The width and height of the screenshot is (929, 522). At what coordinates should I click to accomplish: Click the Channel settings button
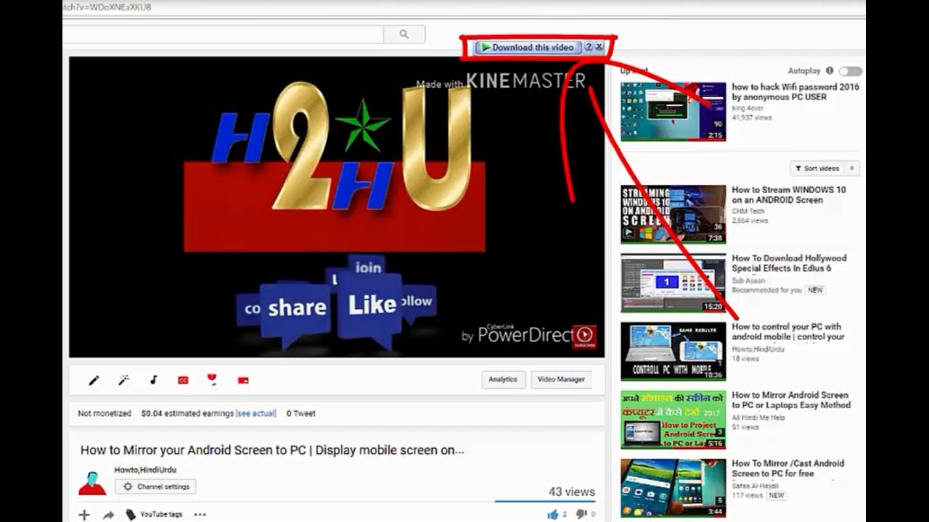155,487
